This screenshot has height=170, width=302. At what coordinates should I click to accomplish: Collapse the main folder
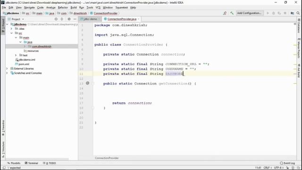point(16,38)
